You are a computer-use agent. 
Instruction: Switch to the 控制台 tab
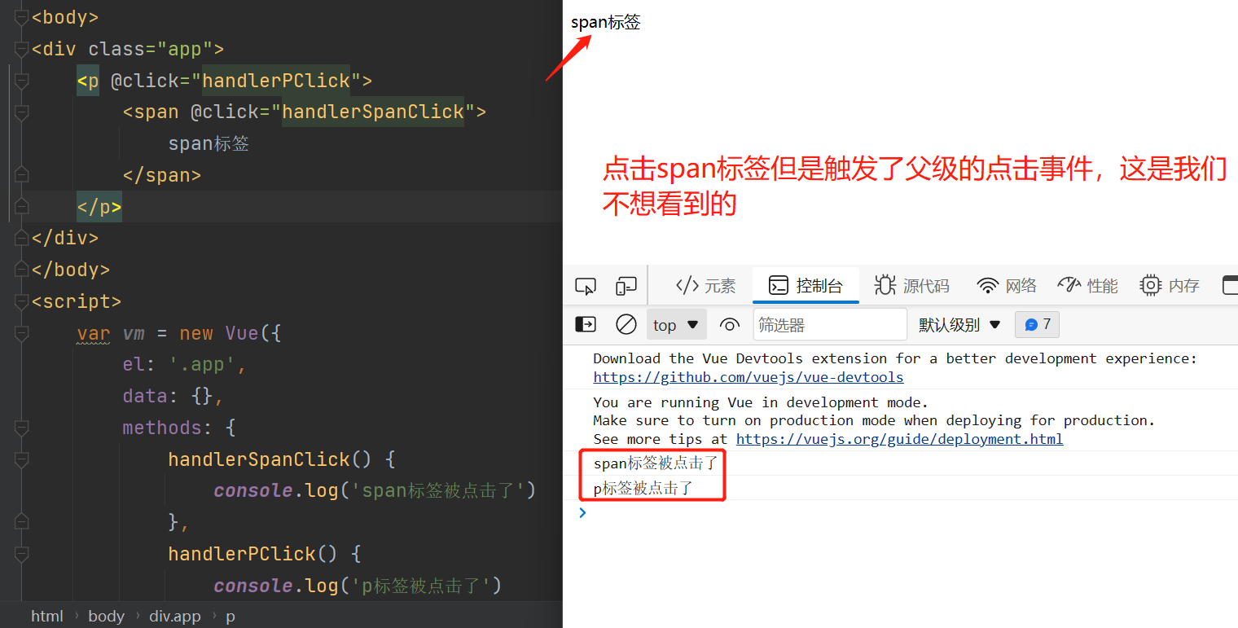coord(806,286)
